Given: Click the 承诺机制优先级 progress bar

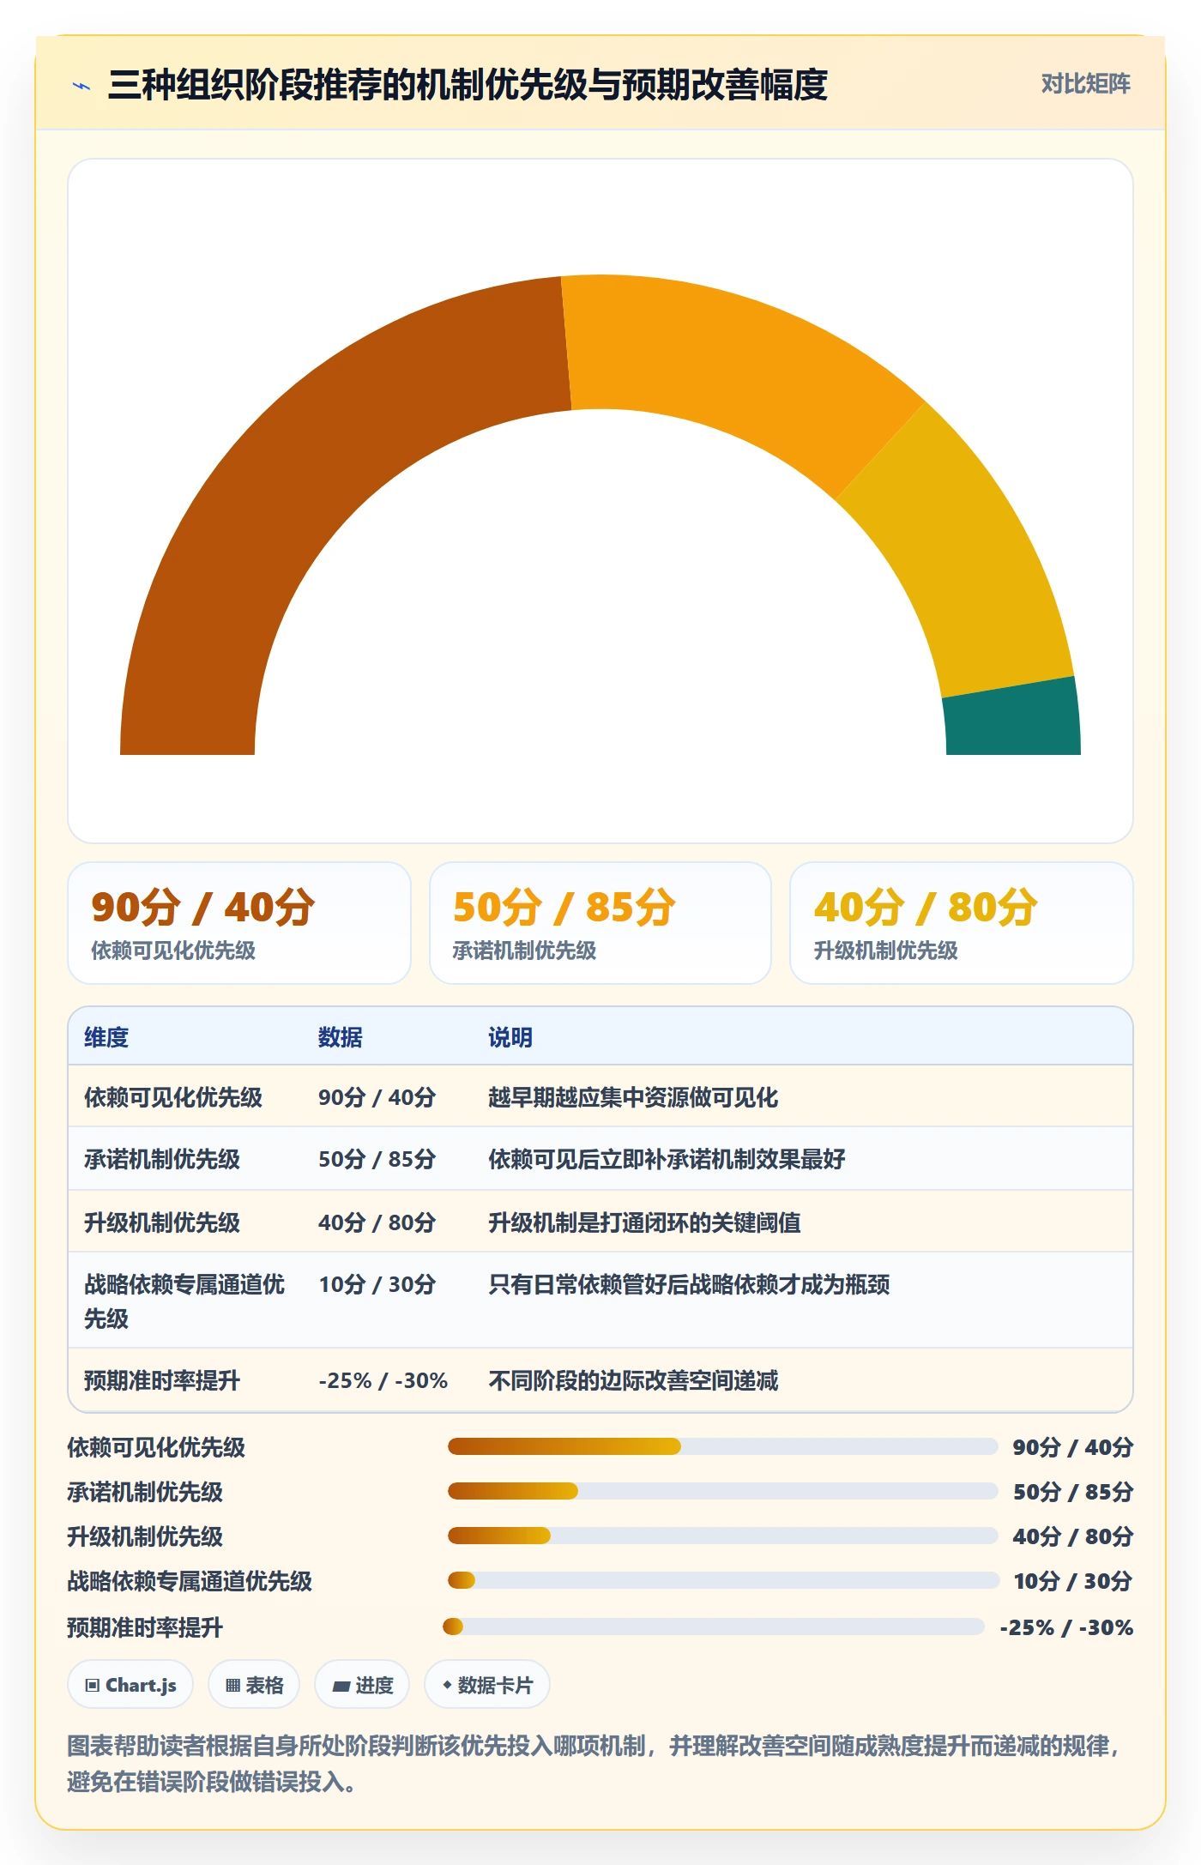Looking at the screenshot, I should [722, 1491].
